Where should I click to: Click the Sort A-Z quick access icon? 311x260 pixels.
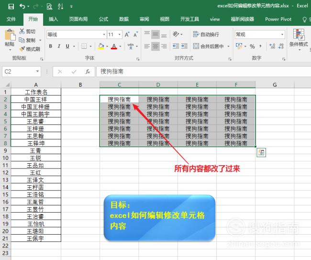(x=60, y=6)
